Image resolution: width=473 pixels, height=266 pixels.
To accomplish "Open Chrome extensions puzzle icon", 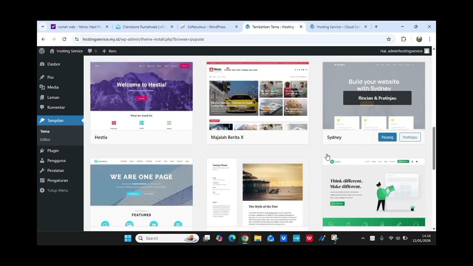I will (x=404, y=39).
